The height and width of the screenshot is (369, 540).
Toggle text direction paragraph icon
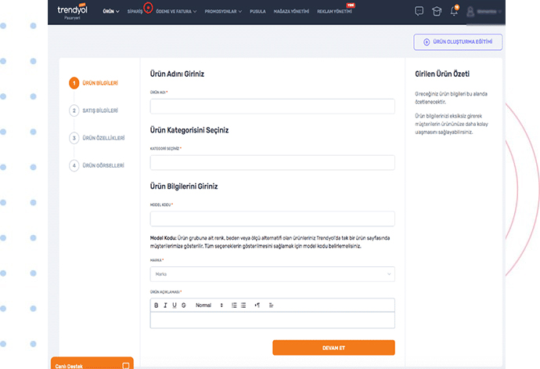click(x=257, y=306)
